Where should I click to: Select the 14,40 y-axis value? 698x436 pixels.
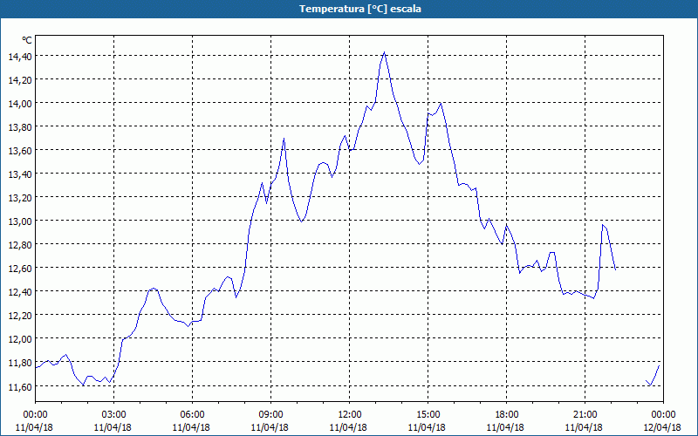(19, 57)
